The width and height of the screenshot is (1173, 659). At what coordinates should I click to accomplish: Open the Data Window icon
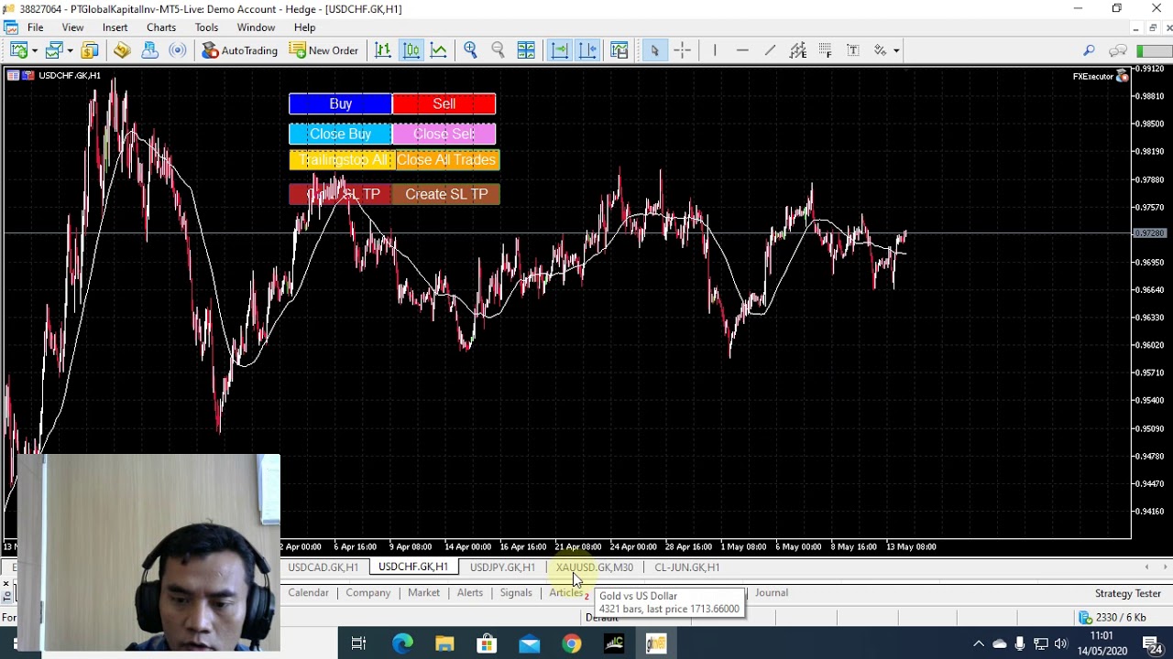pyautogui.click(x=122, y=50)
